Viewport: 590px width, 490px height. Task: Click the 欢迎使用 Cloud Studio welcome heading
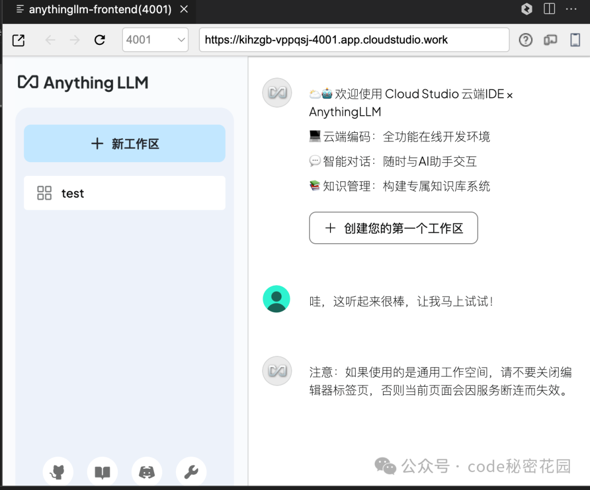click(x=411, y=103)
